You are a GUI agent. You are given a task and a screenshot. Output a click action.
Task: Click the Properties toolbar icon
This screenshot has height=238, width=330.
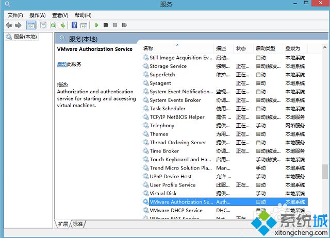[43, 25]
